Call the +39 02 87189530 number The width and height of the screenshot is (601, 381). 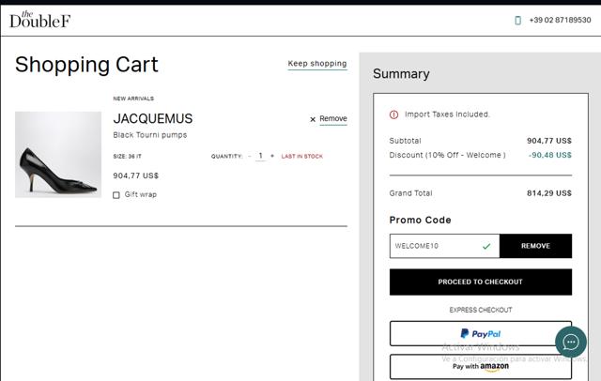pyautogui.click(x=560, y=20)
